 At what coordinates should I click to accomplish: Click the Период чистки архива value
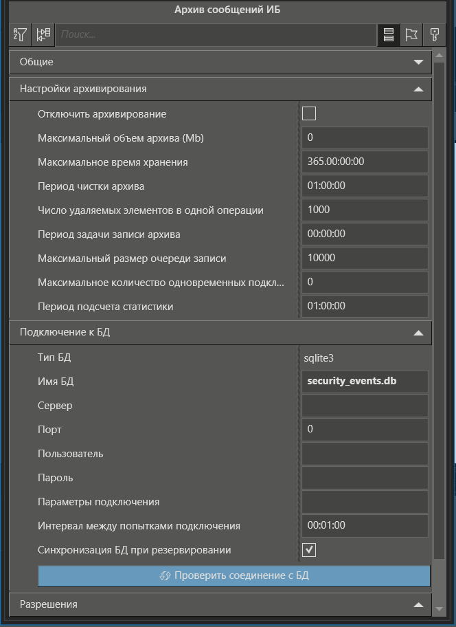(x=365, y=186)
